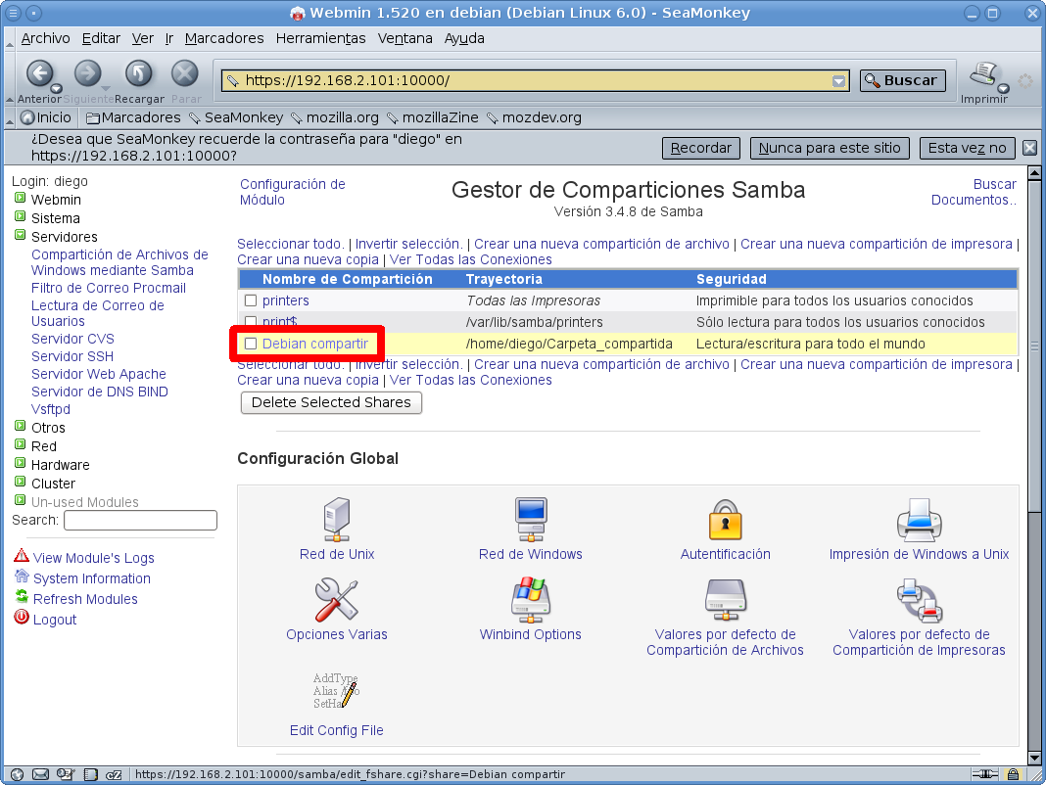Open the Vsftpd server link

tap(51, 409)
